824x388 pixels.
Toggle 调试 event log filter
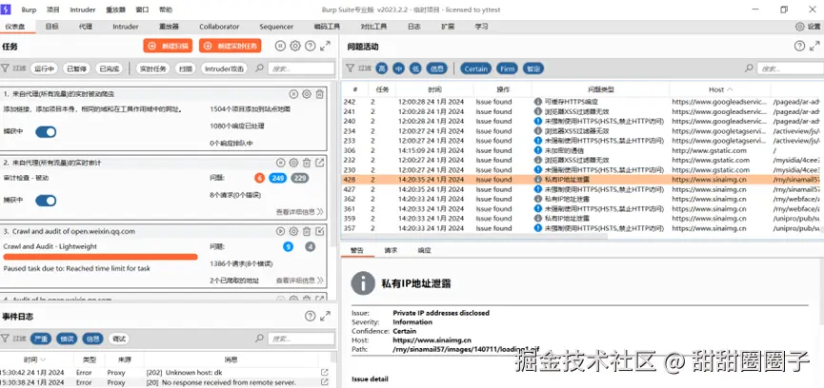pos(119,339)
